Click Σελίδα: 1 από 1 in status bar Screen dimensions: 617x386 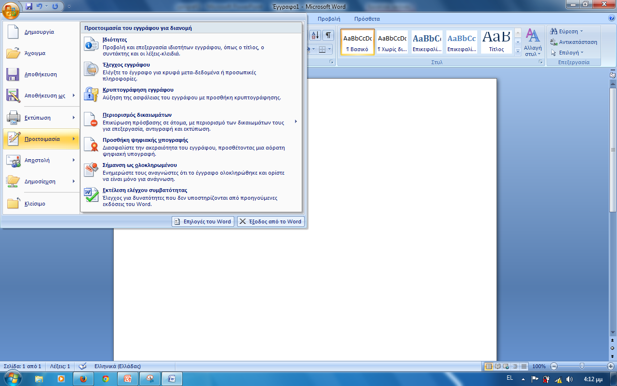pos(22,366)
